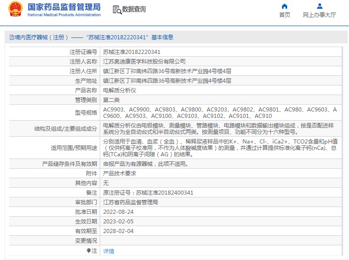Click the 生效日期 row label

(86, 221)
